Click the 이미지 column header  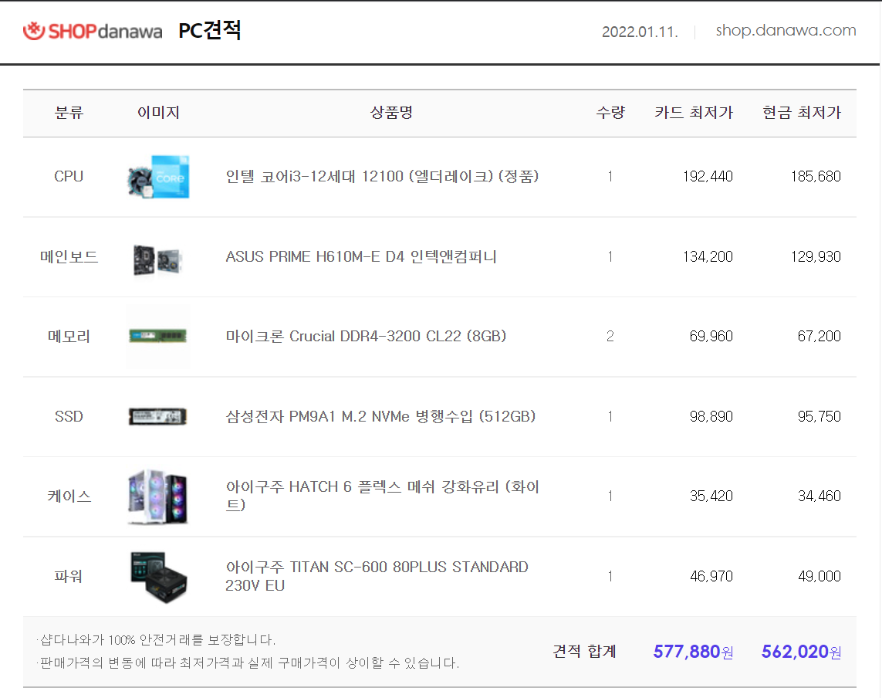158,113
